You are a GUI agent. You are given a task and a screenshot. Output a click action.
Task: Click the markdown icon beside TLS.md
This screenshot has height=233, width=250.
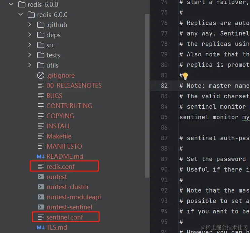(41, 227)
